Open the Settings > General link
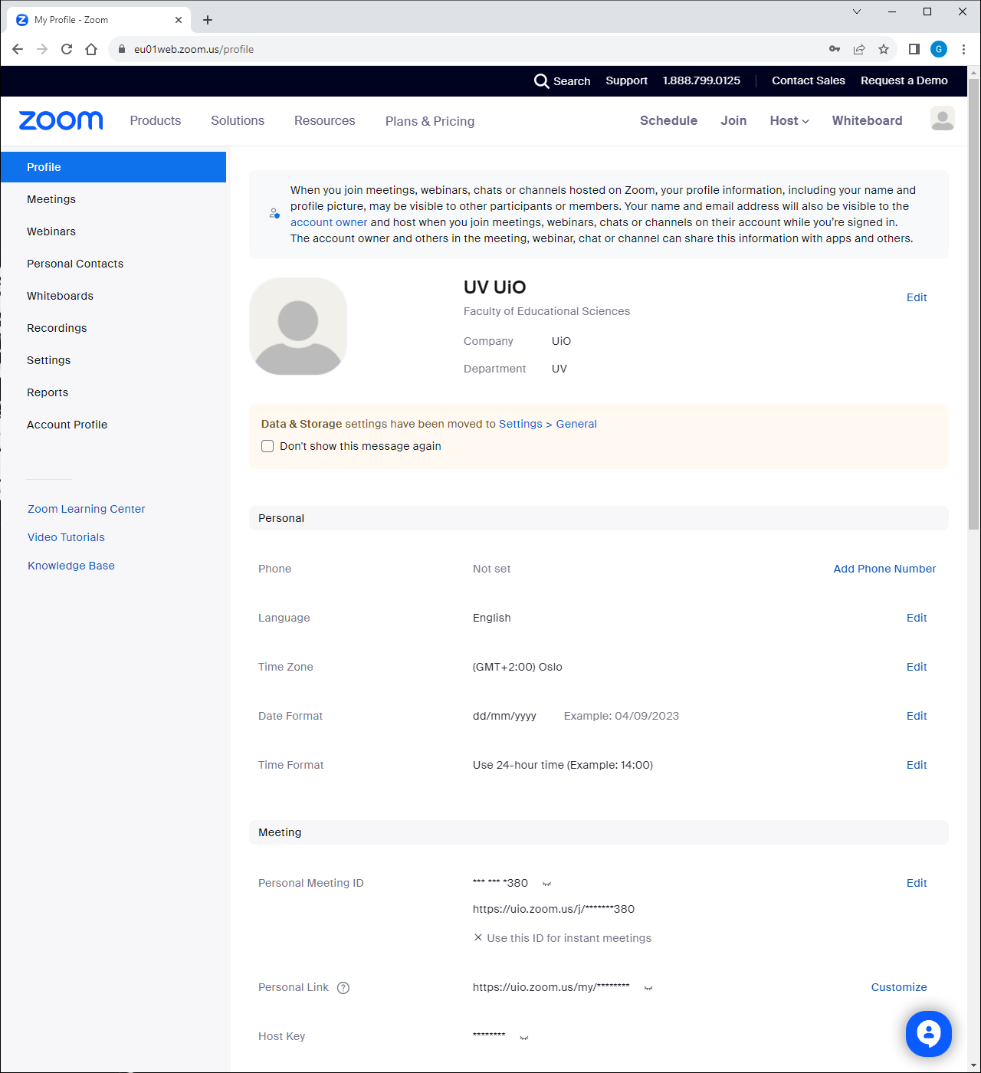 point(548,424)
